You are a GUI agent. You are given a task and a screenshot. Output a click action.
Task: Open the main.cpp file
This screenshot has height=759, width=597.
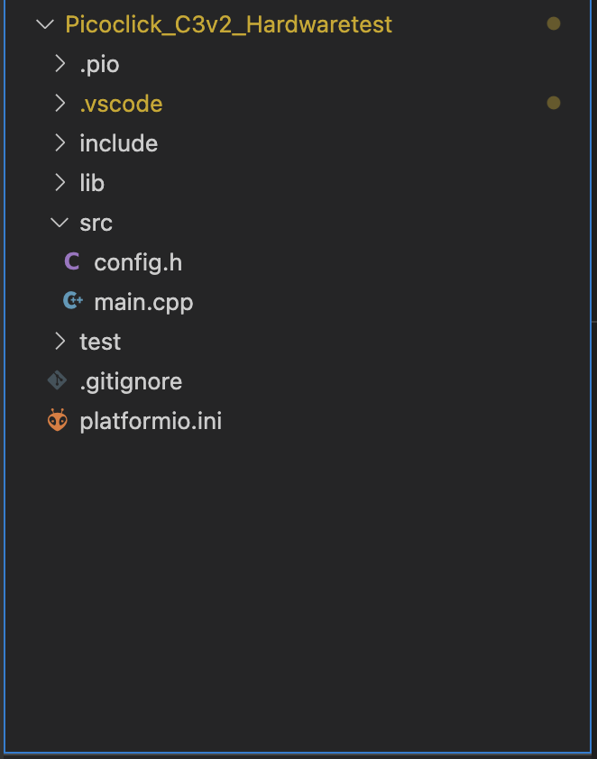(143, 303)
